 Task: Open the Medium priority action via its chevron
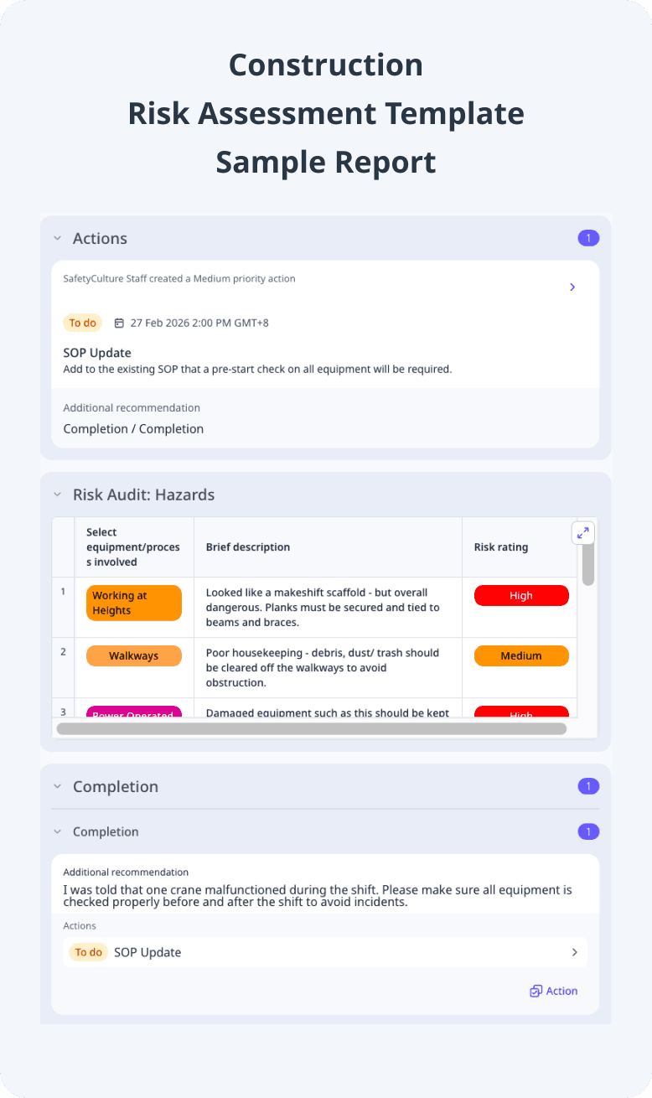tap(572, 287)
